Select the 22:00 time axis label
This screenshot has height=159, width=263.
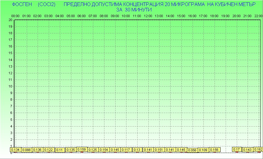(258, 16)
